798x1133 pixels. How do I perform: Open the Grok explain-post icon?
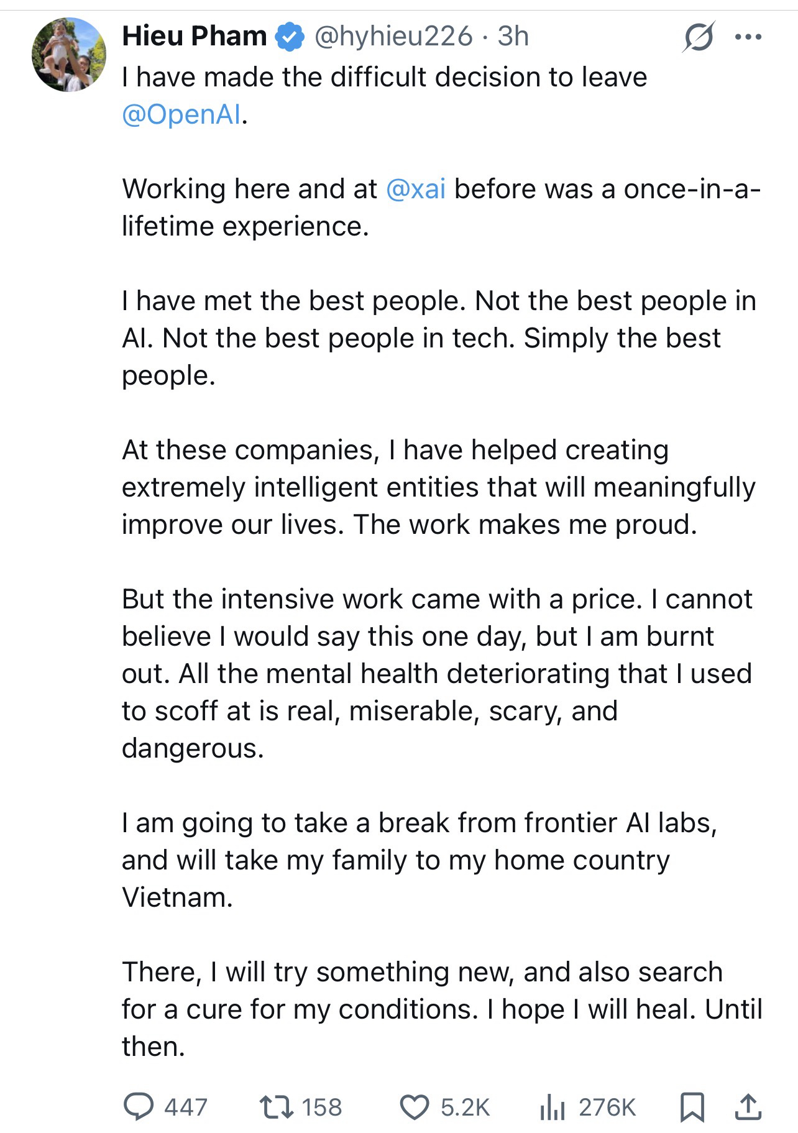pos(698,37)
